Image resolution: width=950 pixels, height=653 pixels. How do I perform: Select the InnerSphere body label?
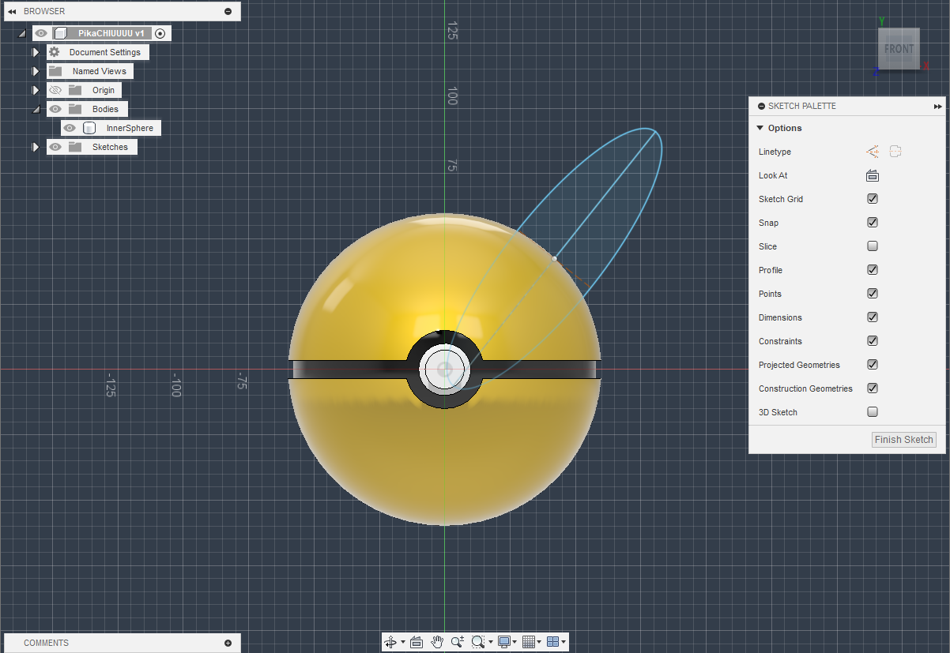tap(130, 128)
